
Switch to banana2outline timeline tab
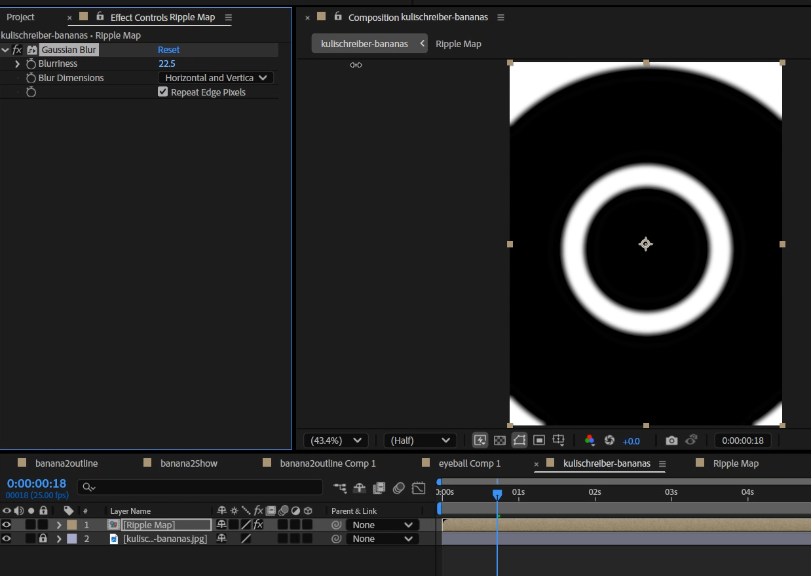click(x=66, y=463)
